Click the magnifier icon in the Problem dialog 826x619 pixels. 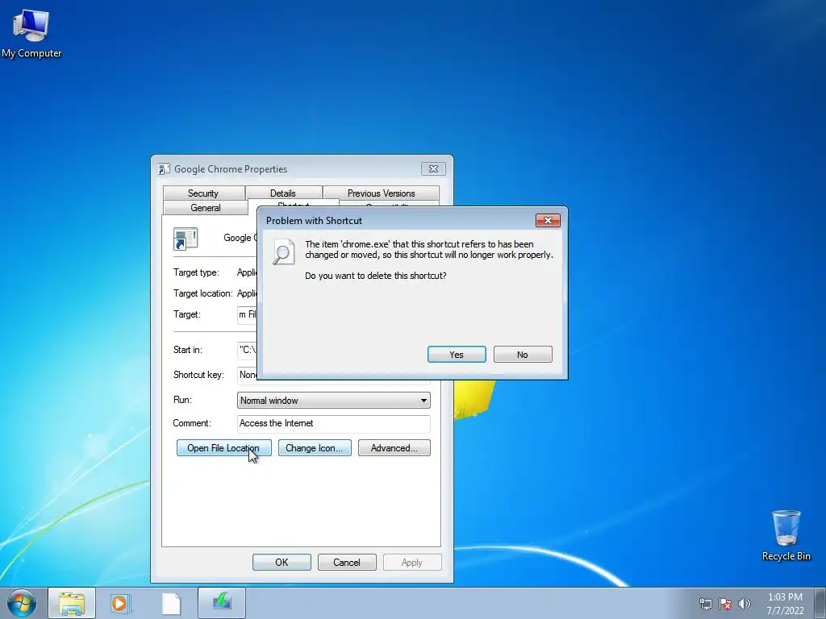(283, 252)
